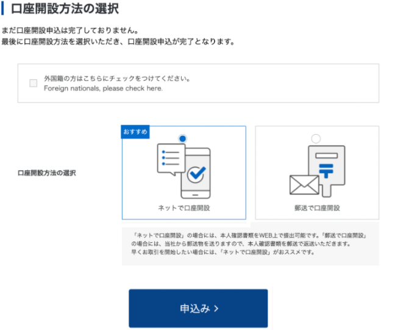Select the ネットで口座開設 radio button

pyautogui.click(x=183, y=138)
